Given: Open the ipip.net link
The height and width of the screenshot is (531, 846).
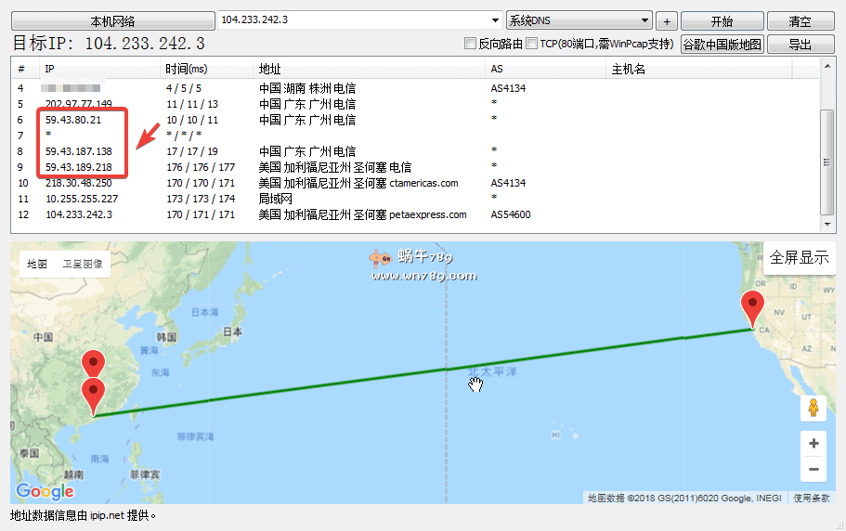Looking at the screenshot, I should point(106,515).
